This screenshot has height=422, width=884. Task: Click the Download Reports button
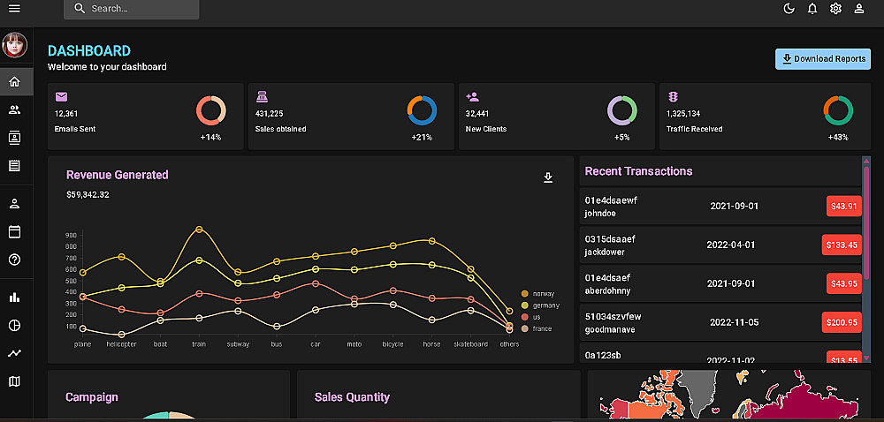[x=823, y=59]
